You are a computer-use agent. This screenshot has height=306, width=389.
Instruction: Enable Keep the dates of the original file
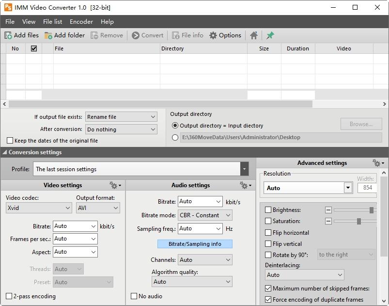coord(10,141)
